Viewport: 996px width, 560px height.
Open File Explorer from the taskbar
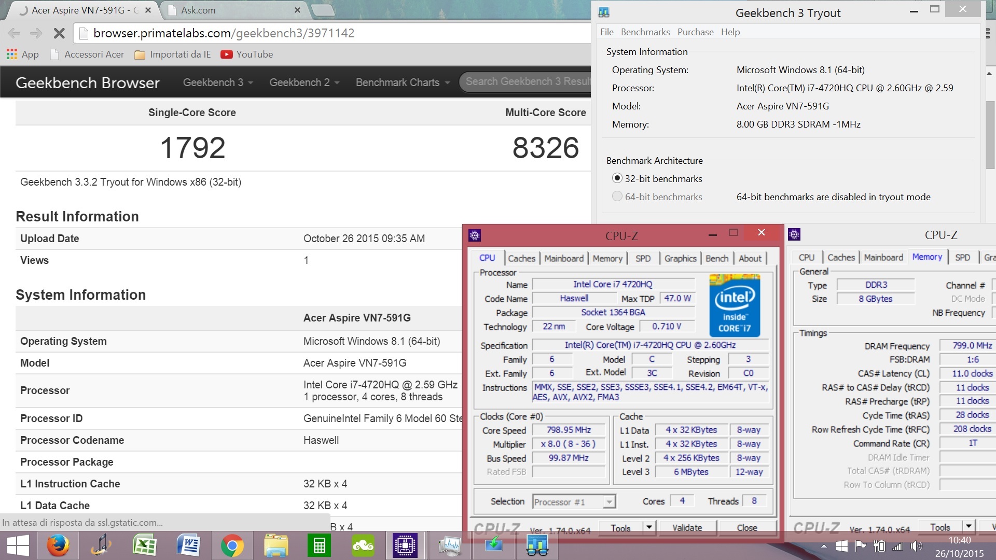pos(275,545)
